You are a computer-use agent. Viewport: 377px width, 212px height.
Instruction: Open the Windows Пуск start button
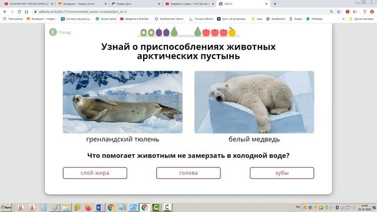tap(6, 207)
